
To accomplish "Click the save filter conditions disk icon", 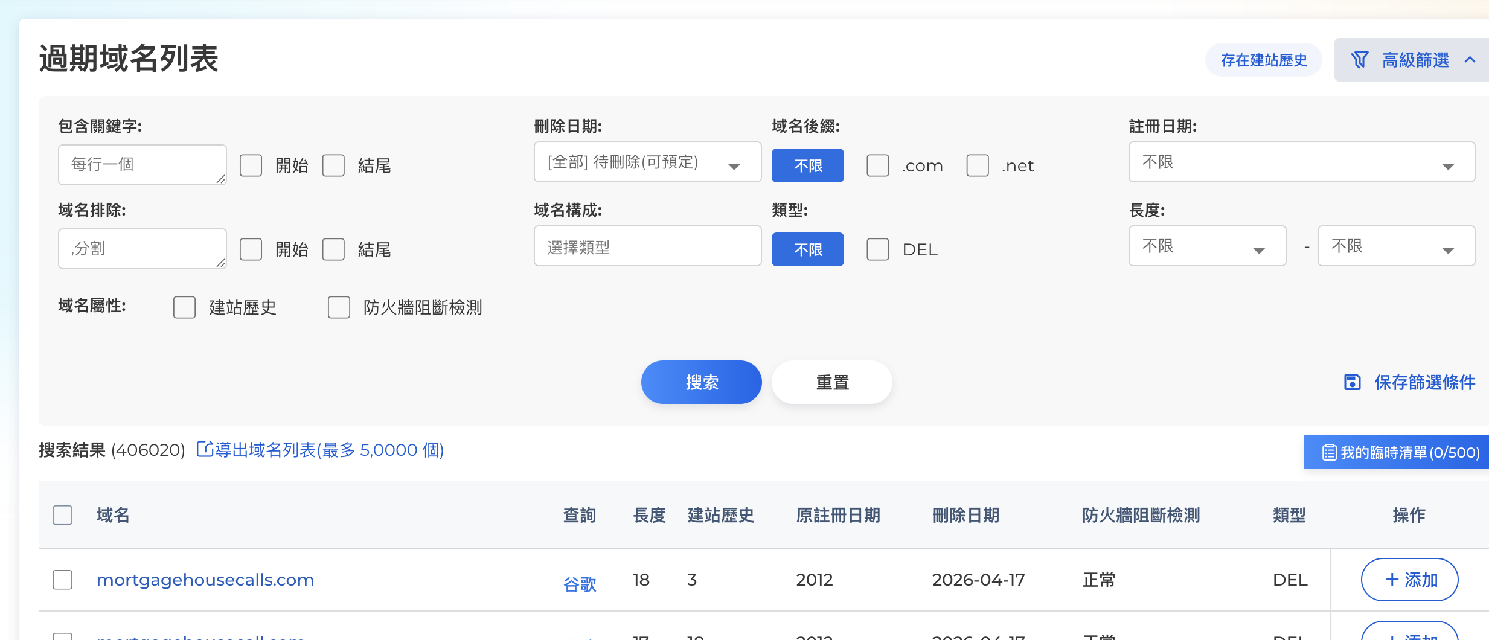I will tap(1352, 382).
